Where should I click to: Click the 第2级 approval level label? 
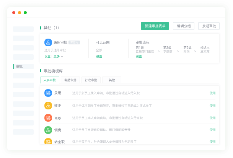(x=167, y=47)
